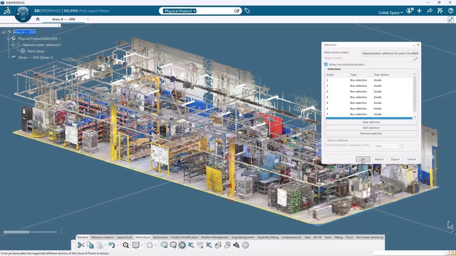Click the Import button
The width and height of the screenshot is (456, 256).
coord(379,159)
